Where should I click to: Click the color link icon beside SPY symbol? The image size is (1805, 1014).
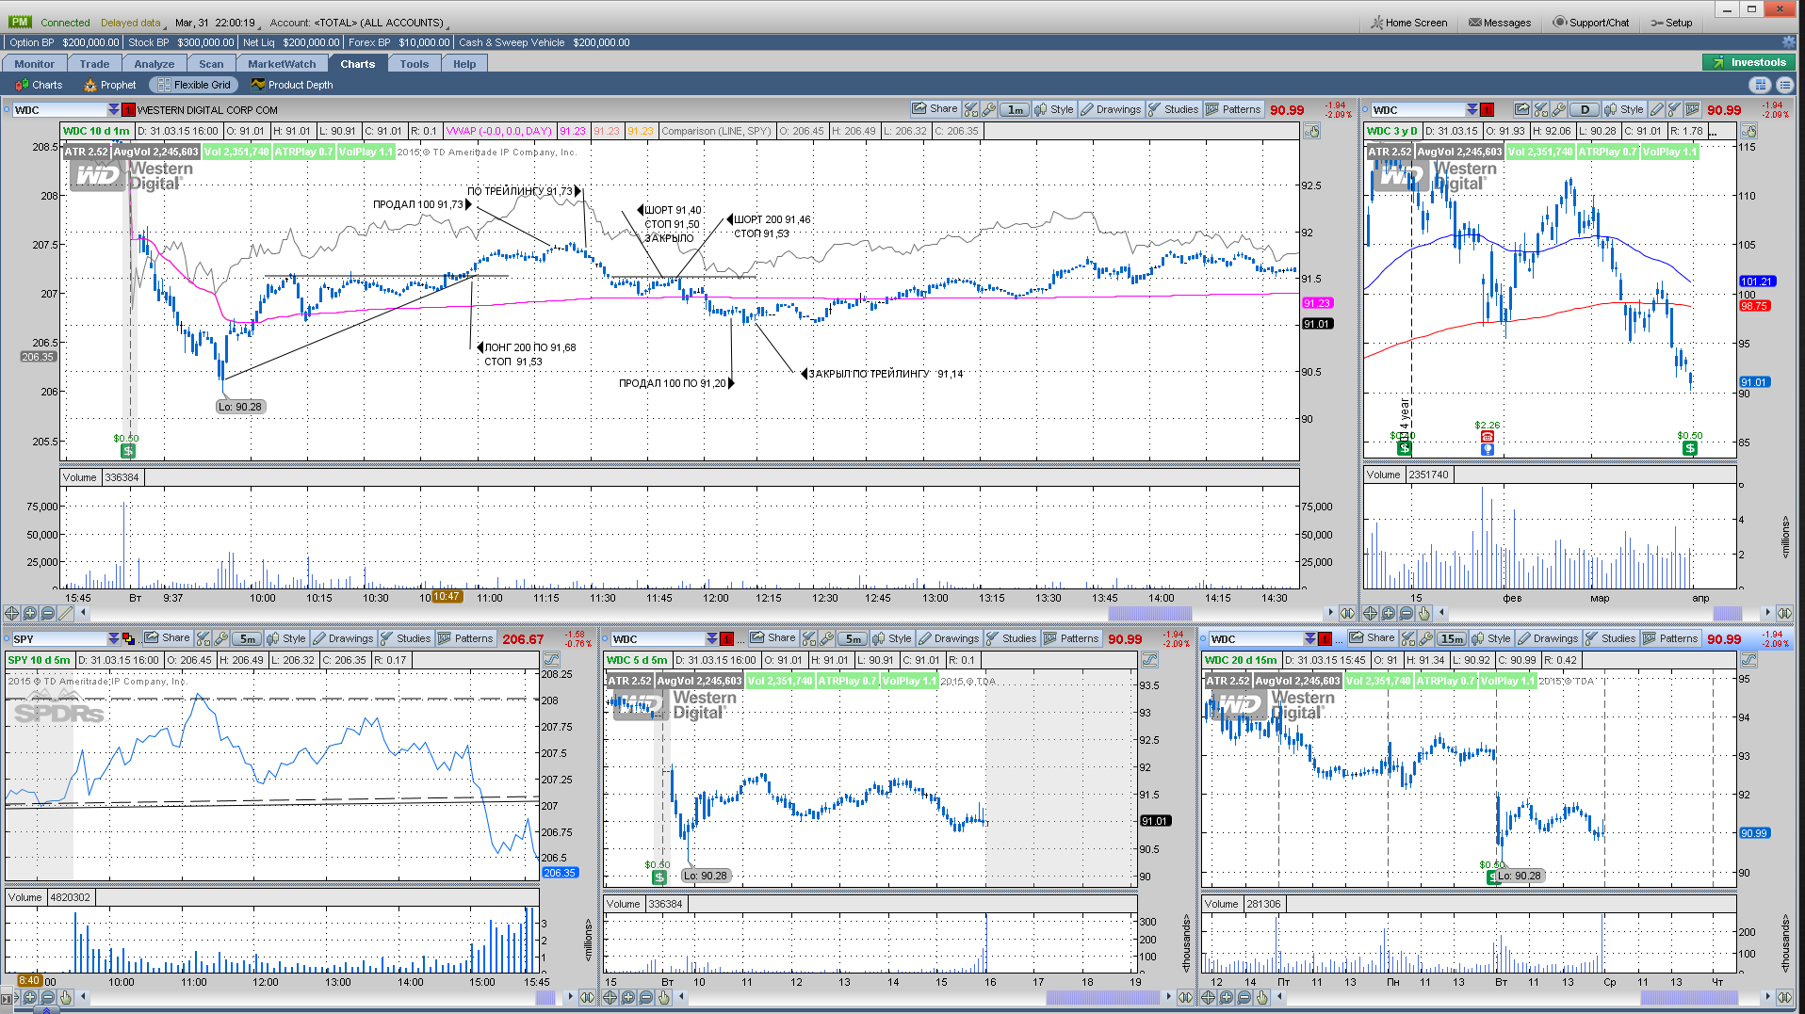[x=128, y=638]
